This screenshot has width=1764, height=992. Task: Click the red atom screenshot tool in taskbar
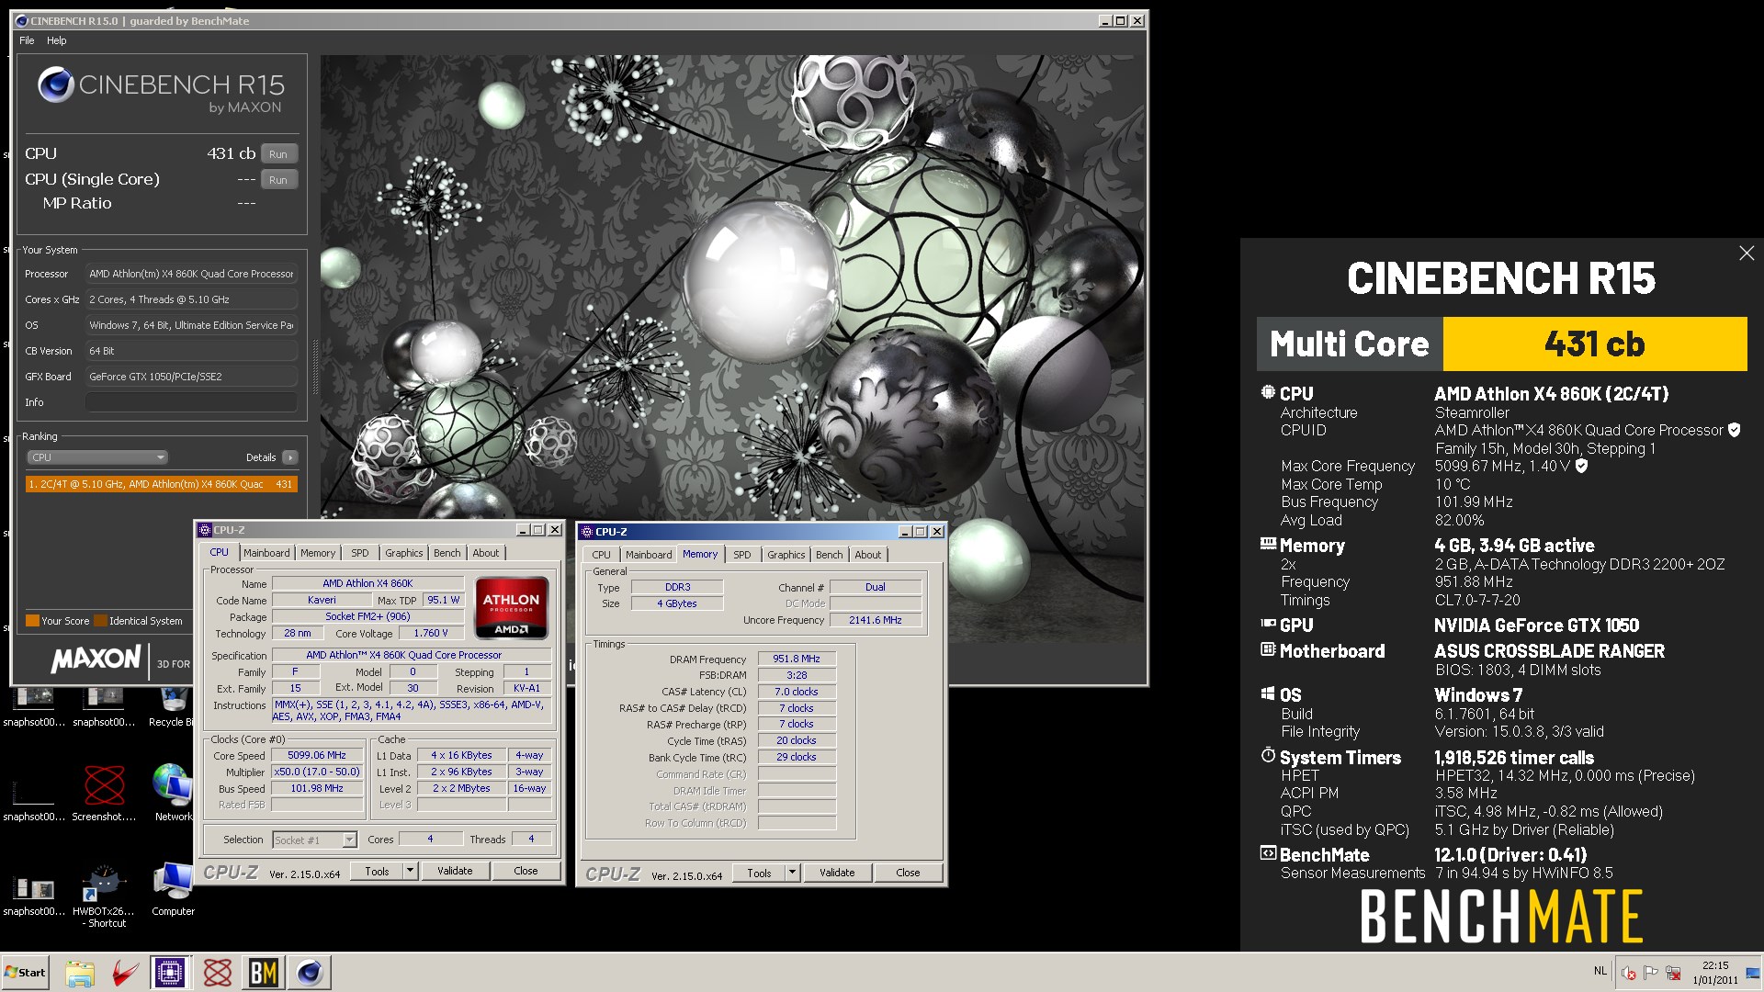pyautogui.click(x=217, y=973)
